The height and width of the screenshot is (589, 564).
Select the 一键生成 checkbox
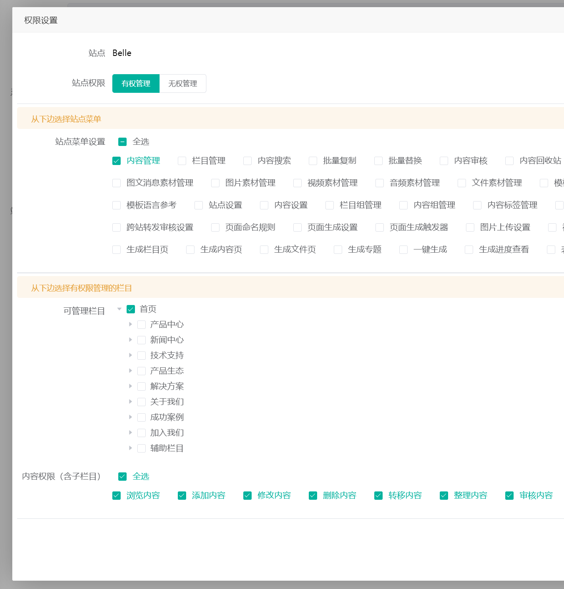pyautogui.click(x=403, y=249)
